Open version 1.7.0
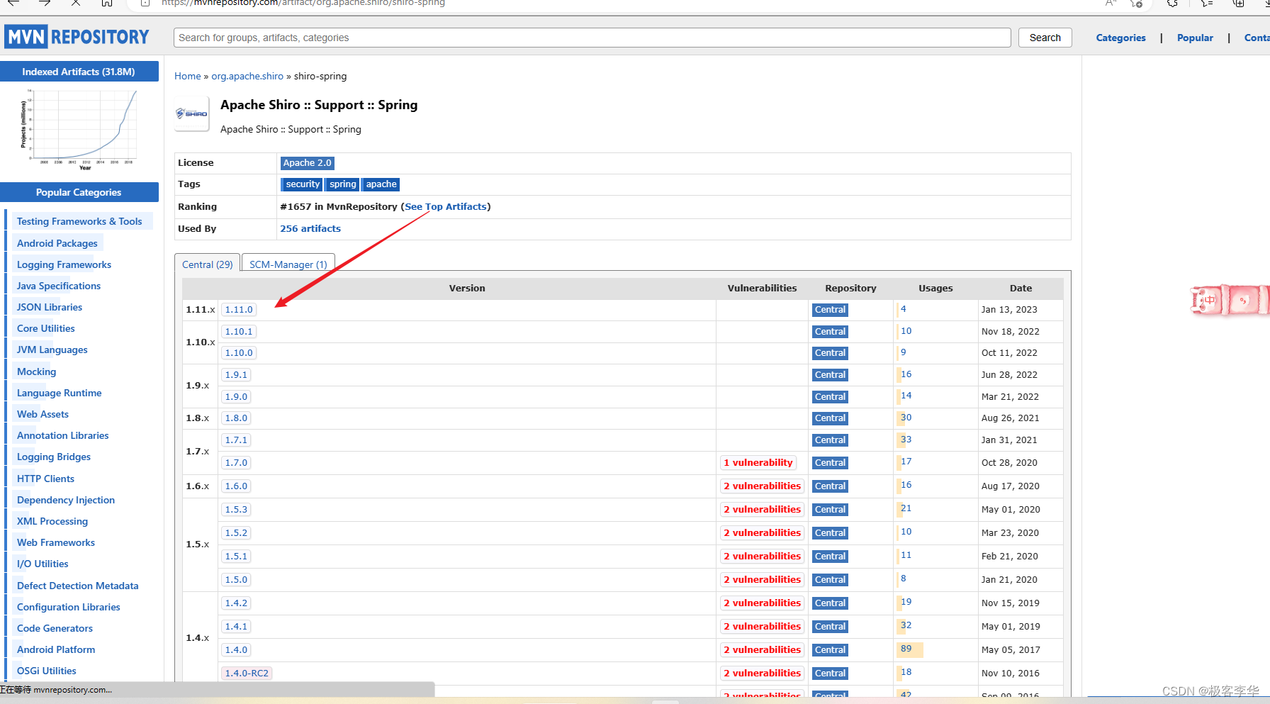The image size is (1270, 704). click(x=236, y=463)
